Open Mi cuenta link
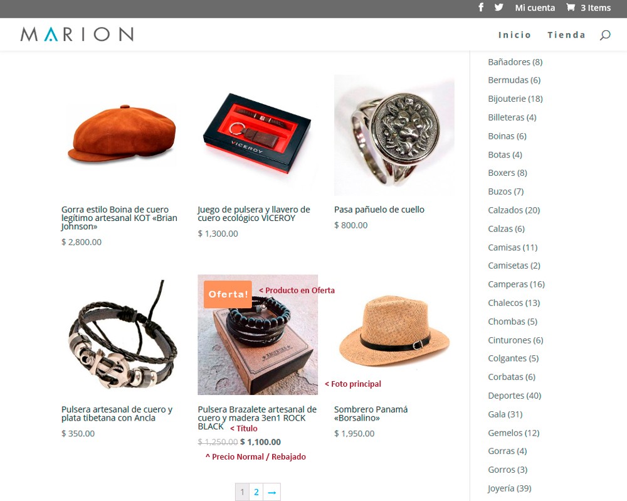The image size is (627, 501). tap(535, 8)
